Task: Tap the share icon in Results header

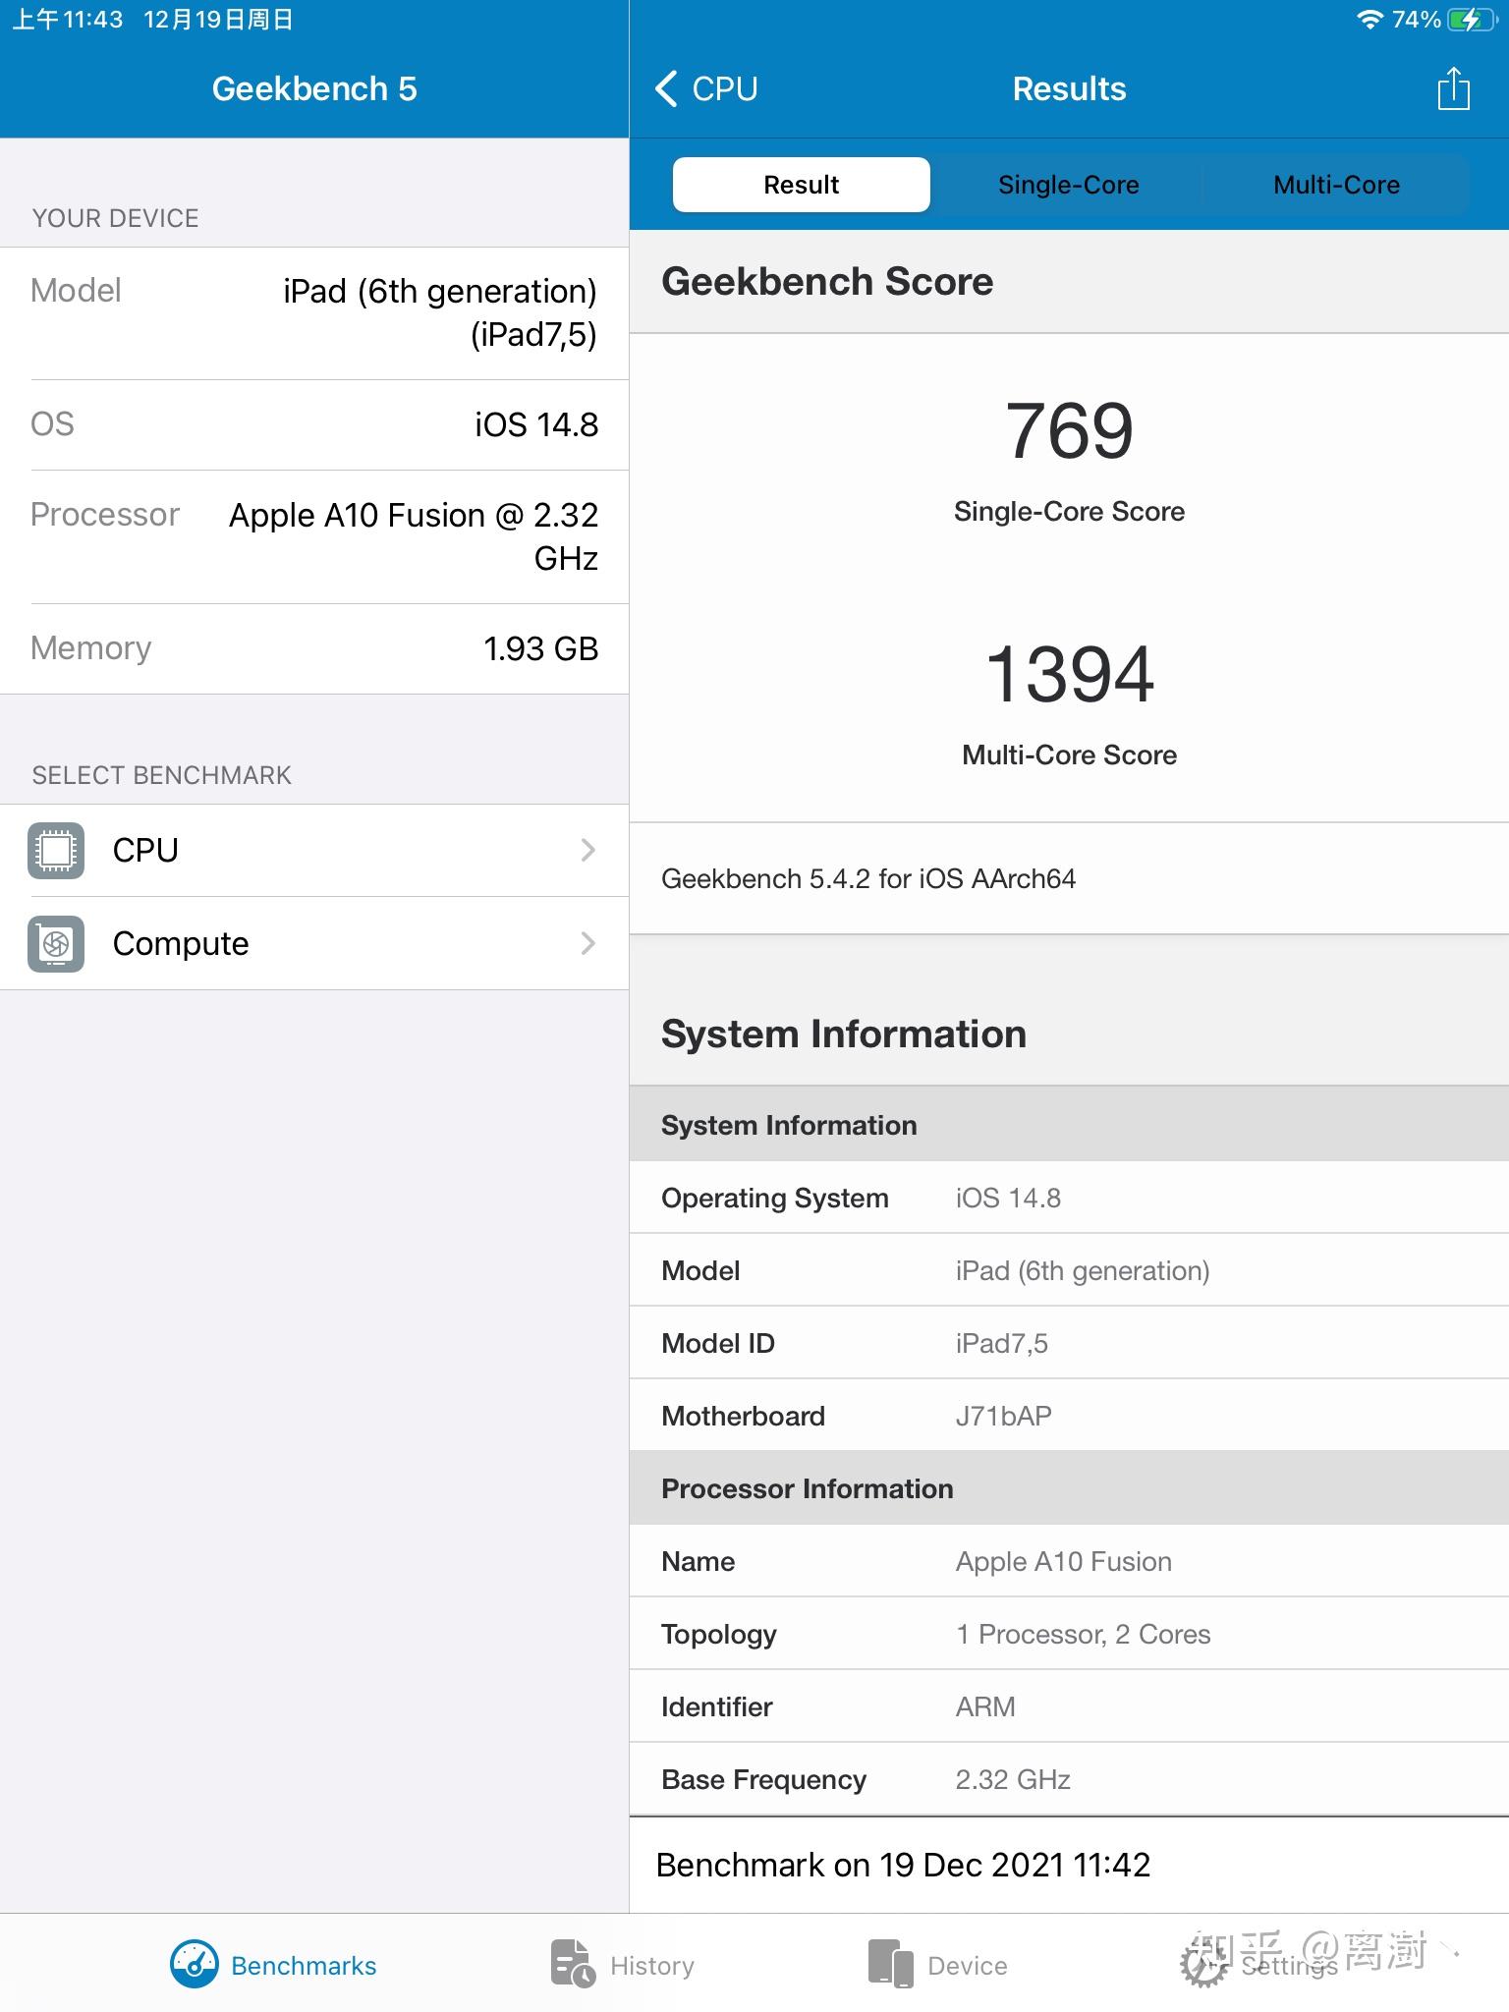Action: pos(1453,88)
